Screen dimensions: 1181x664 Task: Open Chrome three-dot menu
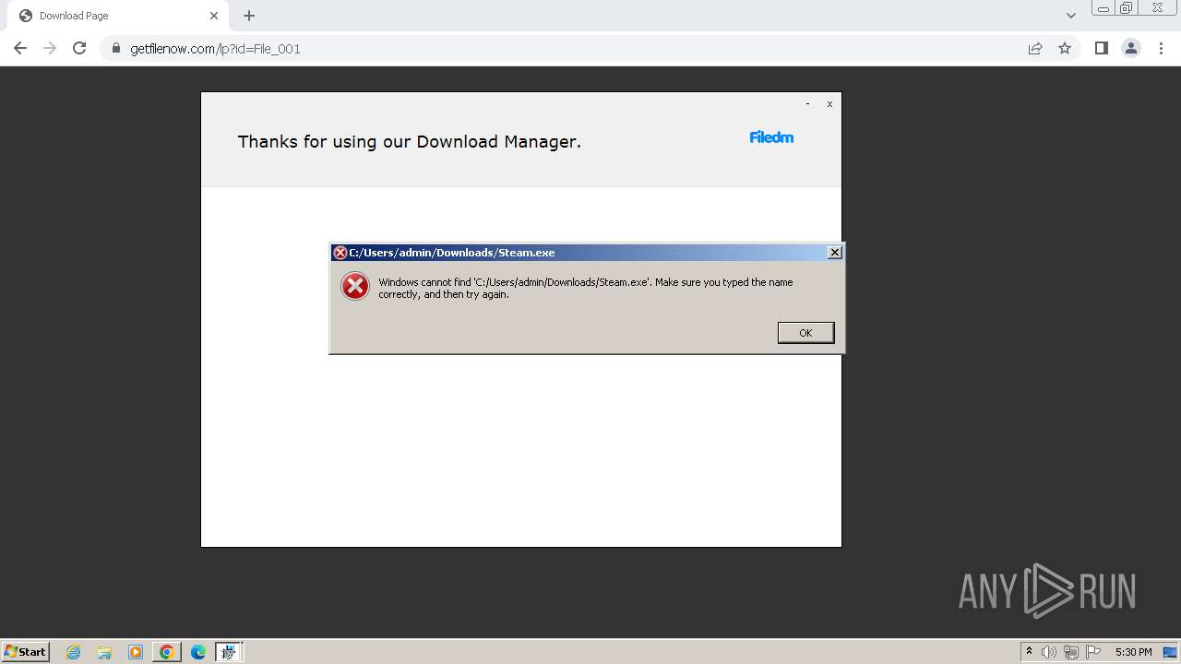1161,48
